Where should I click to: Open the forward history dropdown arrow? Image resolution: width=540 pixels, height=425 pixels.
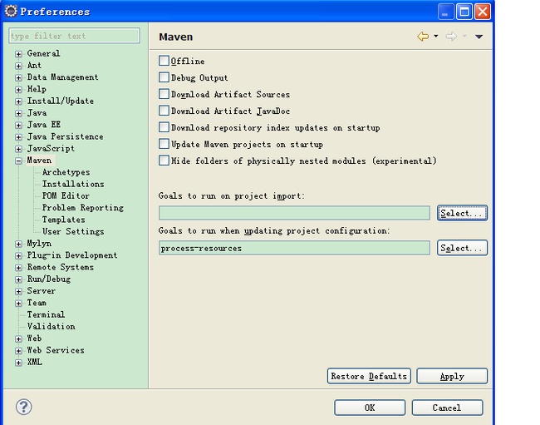coord(464,36)
